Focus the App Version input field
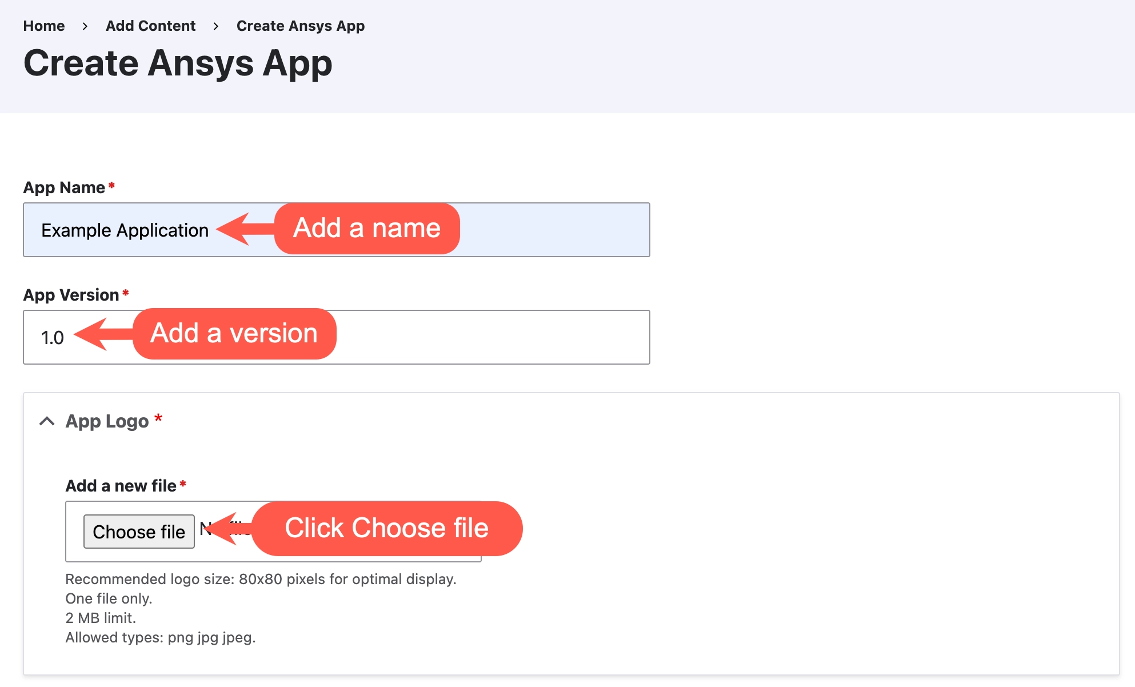Viewport: 1135px width, 687px height. point(337,337)
